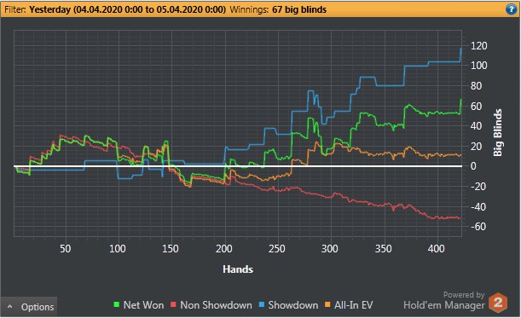Image resolution: width=521 pixels, height=318 pixels.
Task: Click the blue help question mark icon
Action: tap(511, 9)
